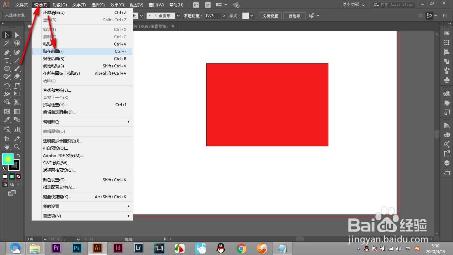The width and height of the screenshot is (453, 255).
Task: Click the Fill color swatch
Action: point(8,159)
